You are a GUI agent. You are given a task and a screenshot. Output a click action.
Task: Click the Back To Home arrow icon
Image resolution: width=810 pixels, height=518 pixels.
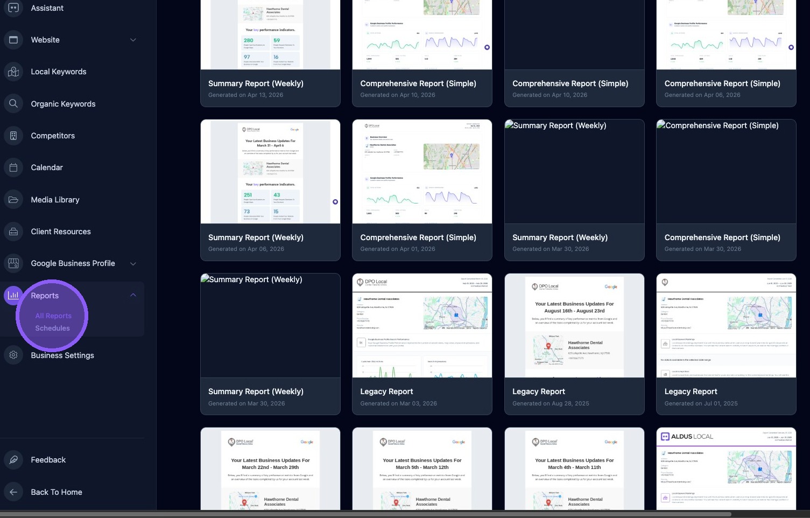tap(13, 492)
